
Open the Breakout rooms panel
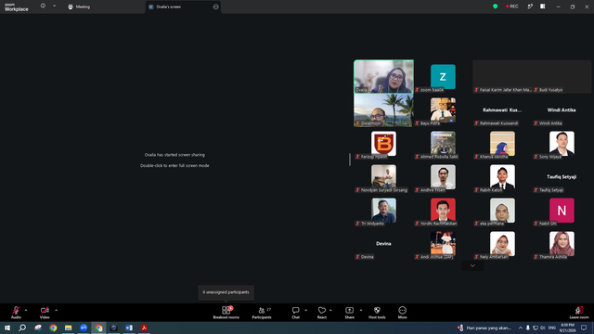coord(226,313)
